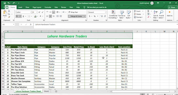Align text to the right

(x=53, y=16)
